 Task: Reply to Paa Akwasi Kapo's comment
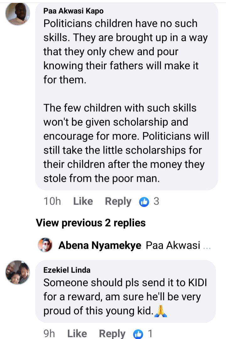(x=118, y=202)
